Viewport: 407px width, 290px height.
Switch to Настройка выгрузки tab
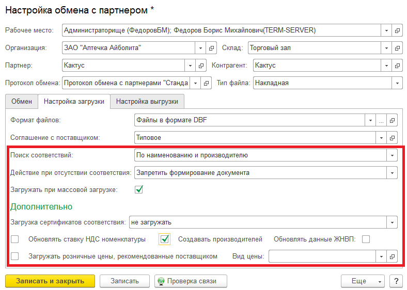(147, 102)
